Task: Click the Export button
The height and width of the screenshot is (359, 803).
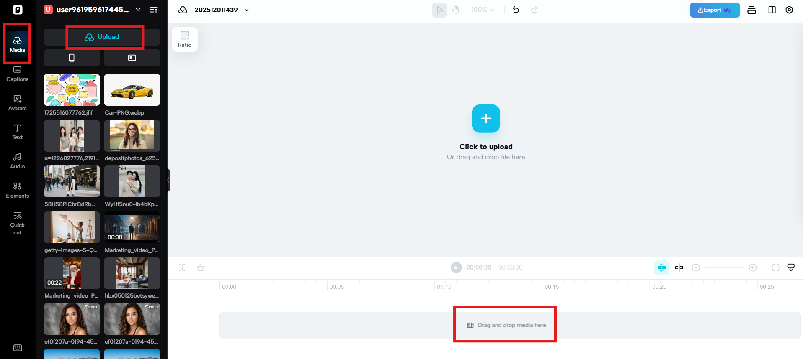Action: pos(714,10)
